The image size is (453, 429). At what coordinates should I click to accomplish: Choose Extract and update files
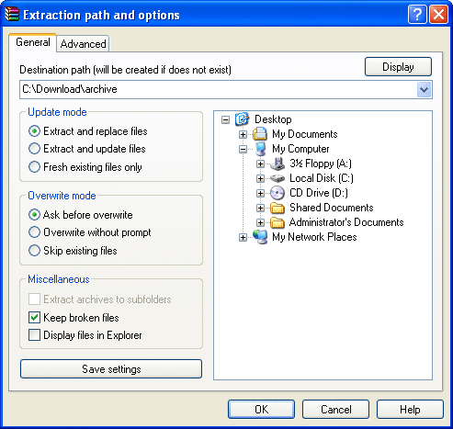pyautogui.click(x=34, y=149)
